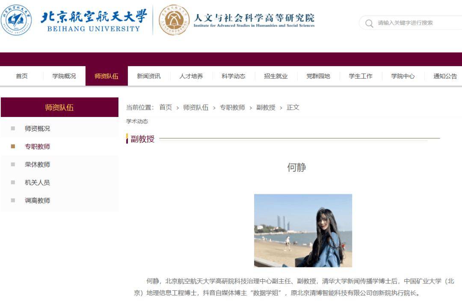Click the Institute for Advanced Studies gold emblem
The width and height of the screenshot is (462, 304).
(x=174, y=20)
